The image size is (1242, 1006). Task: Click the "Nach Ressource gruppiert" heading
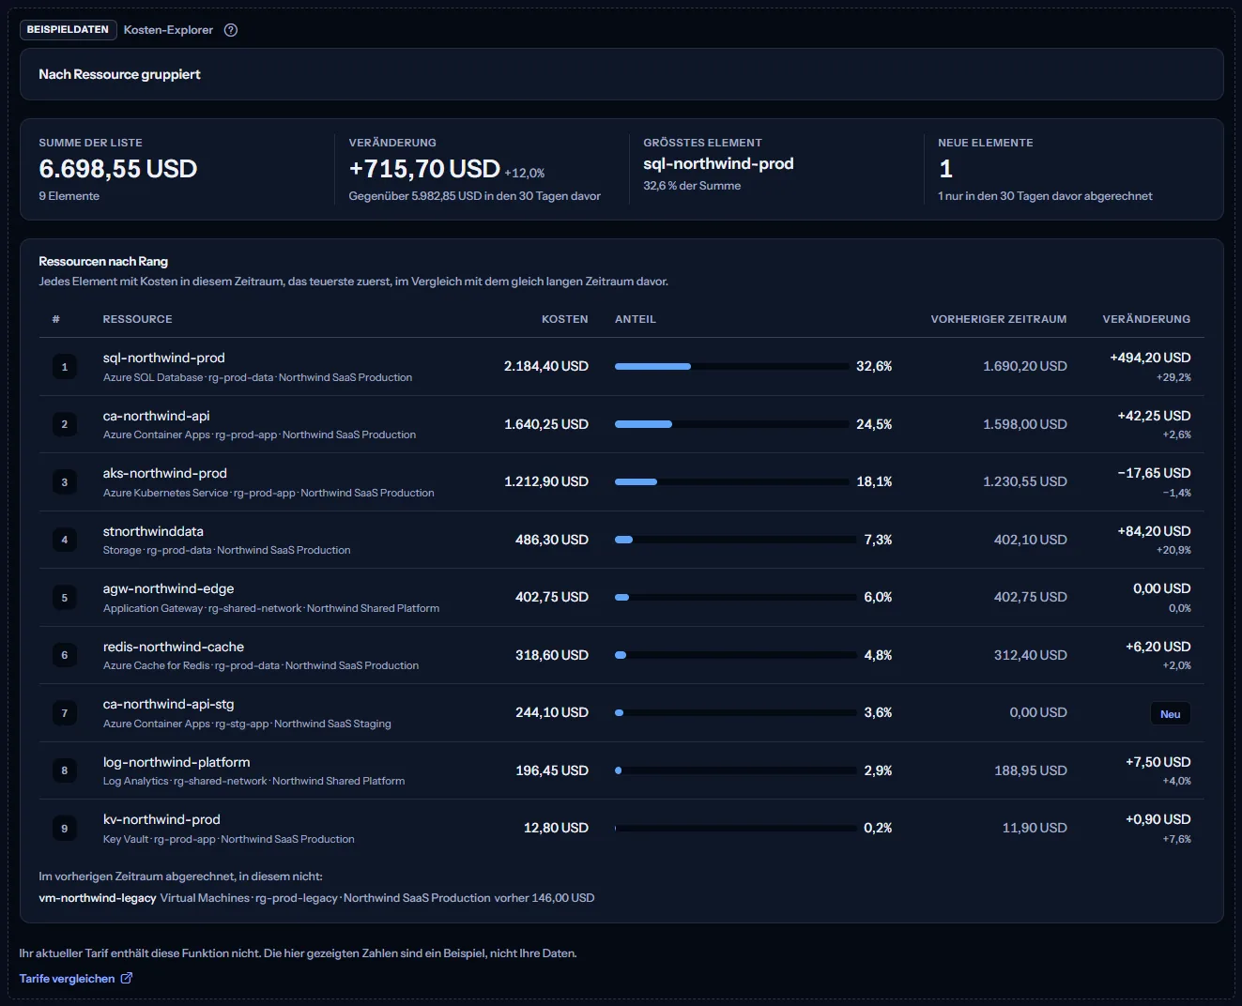pos(119,74)
